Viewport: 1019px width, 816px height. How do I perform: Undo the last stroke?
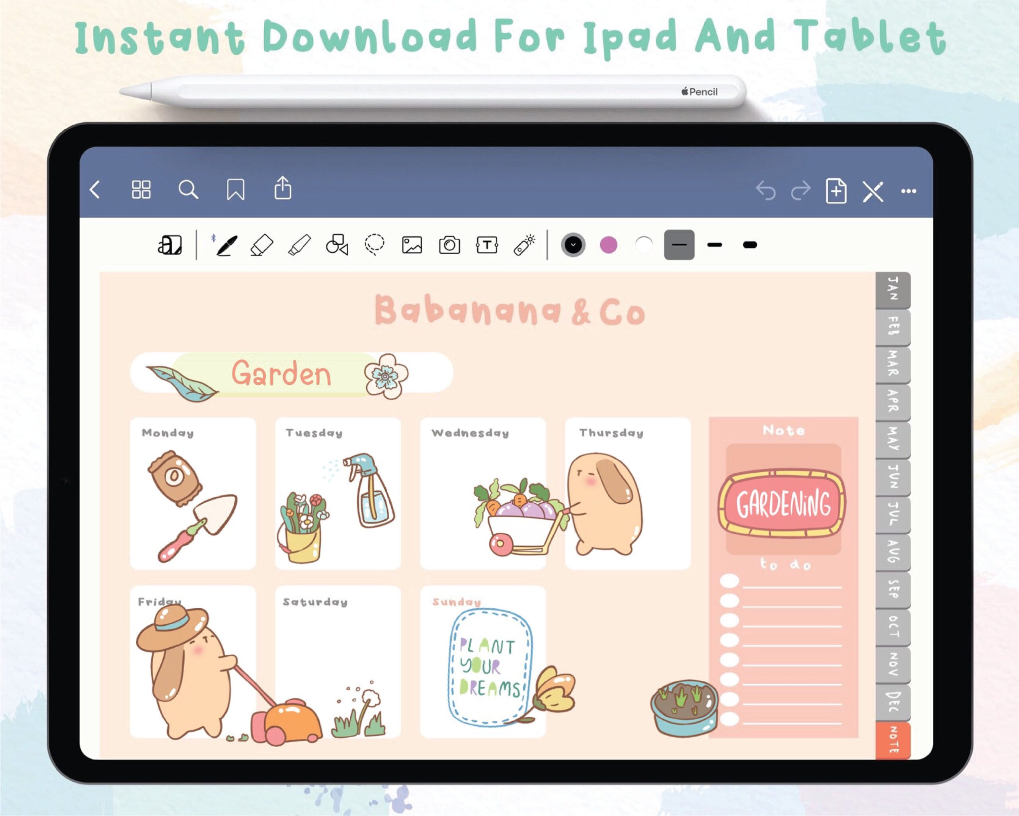click(765, 191)
